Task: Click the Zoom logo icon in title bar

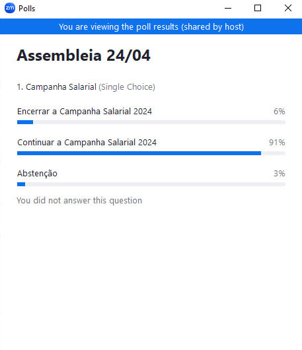Action: point(10,9)
